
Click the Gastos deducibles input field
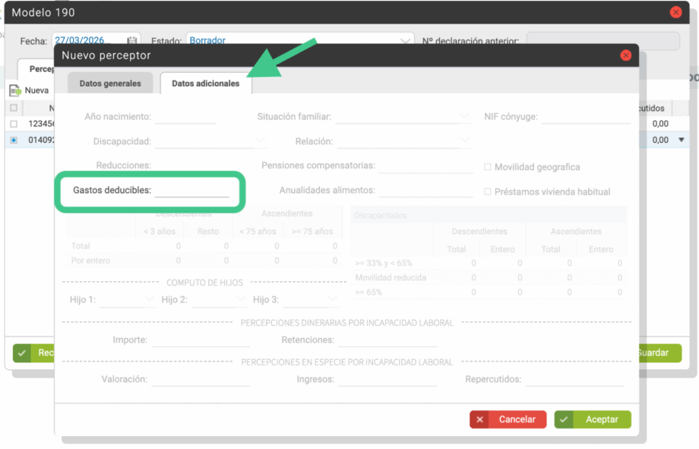(x=191, y=190)
